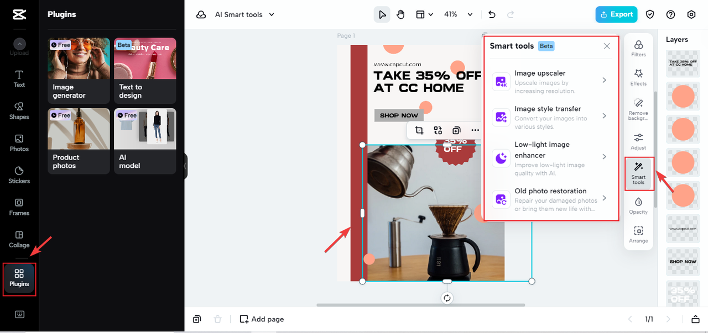Open the Text to design plugin
Screen dimensions: 708x333
tap(145, 71)
